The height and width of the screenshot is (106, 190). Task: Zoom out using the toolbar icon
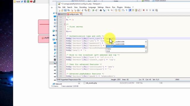click(112, 10)
